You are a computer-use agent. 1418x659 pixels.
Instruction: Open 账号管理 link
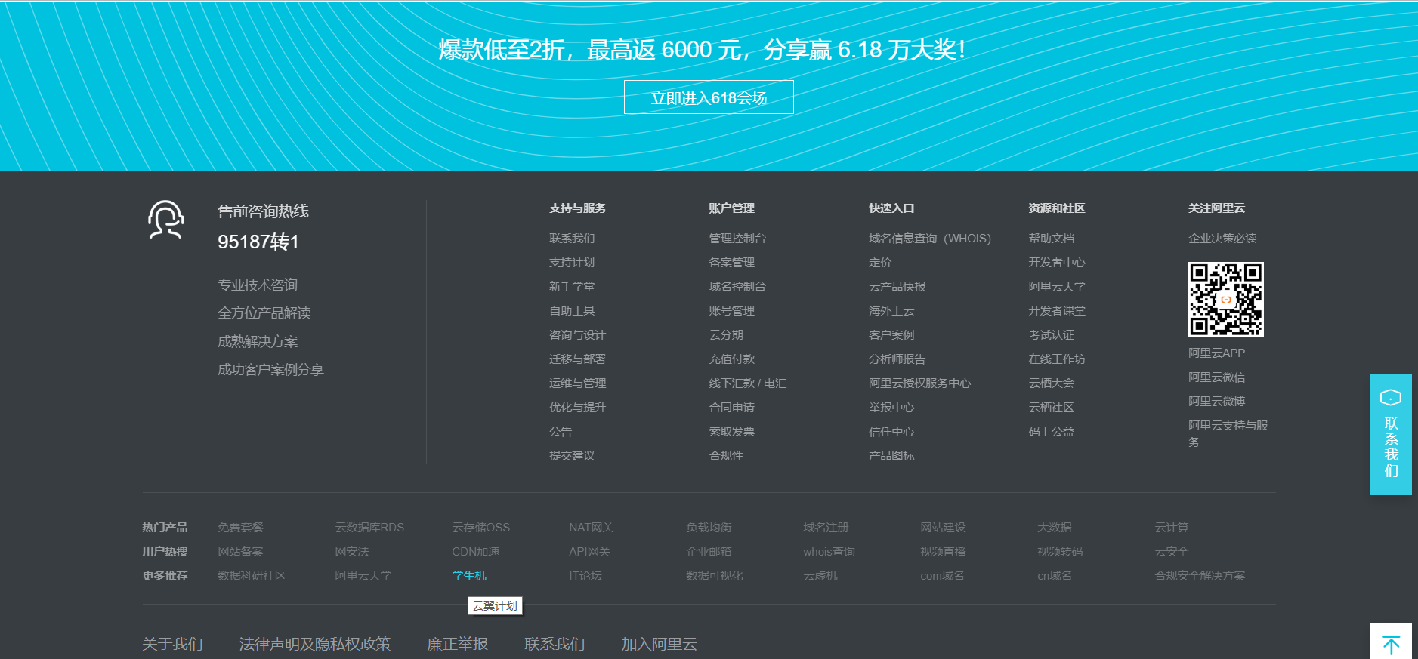click(x=731, y=311)
